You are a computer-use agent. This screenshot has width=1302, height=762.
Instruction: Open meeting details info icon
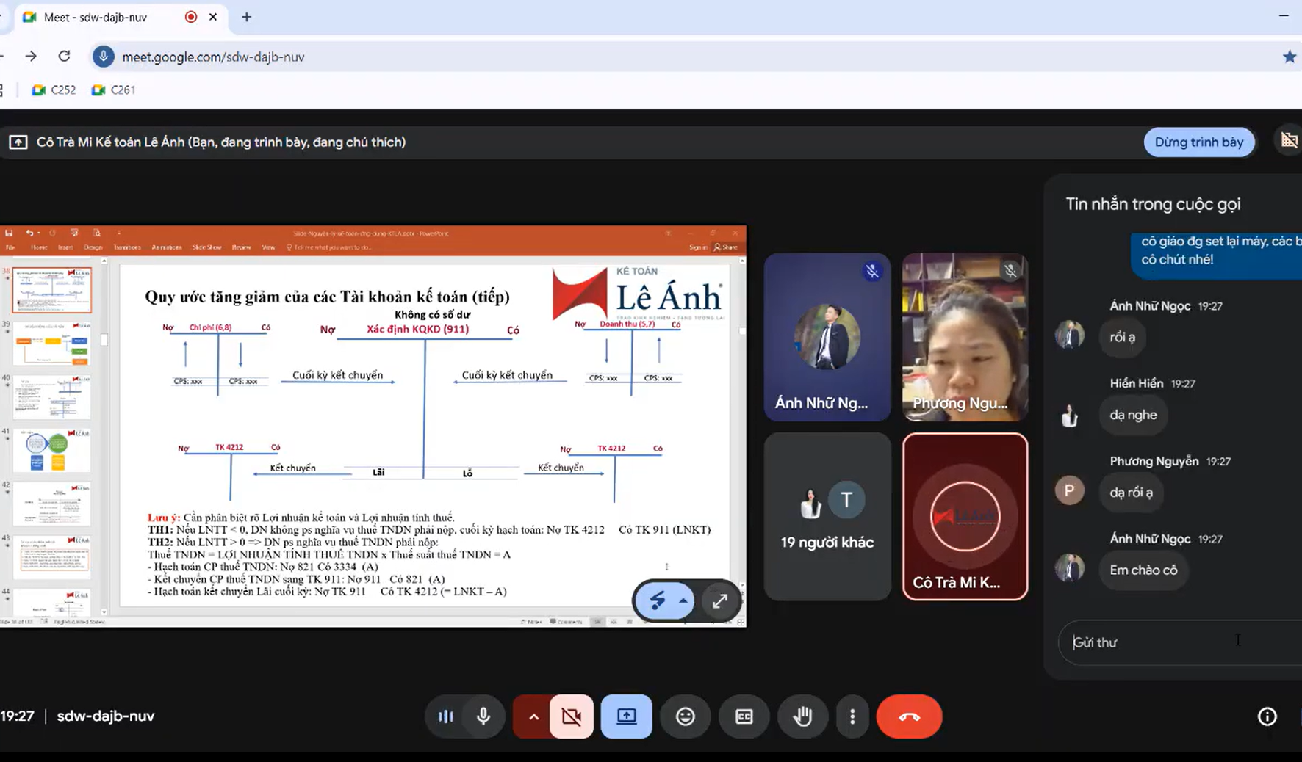(x=1267, y=716)
